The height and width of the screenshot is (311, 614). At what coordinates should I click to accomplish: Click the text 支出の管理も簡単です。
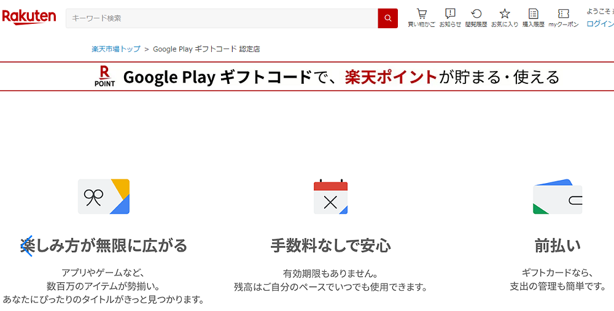pos(558,287)
